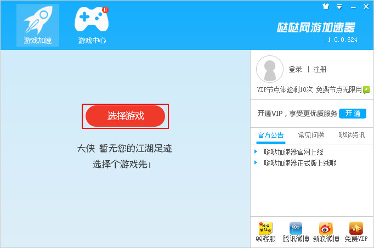Click the red 选择游戏 button
The height and width of the screenshot is (248, 374).
[125, 116]
